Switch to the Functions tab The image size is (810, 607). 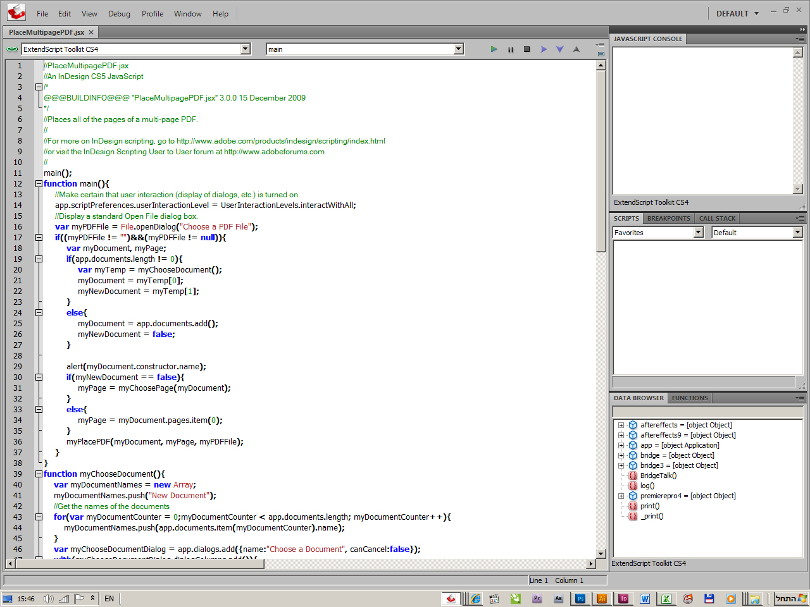click(x=690, y=398)
